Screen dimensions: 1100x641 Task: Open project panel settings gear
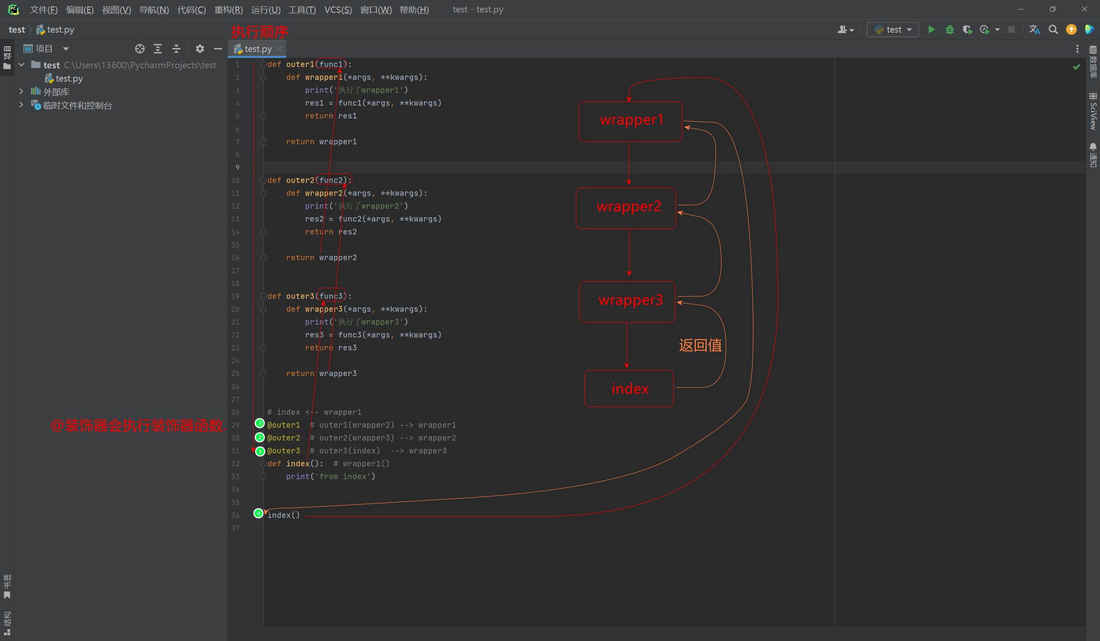coord(200,49)
